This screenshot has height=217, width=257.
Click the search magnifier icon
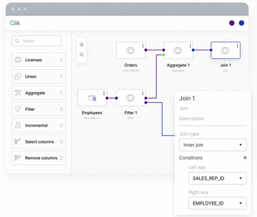tap(17, 41)
